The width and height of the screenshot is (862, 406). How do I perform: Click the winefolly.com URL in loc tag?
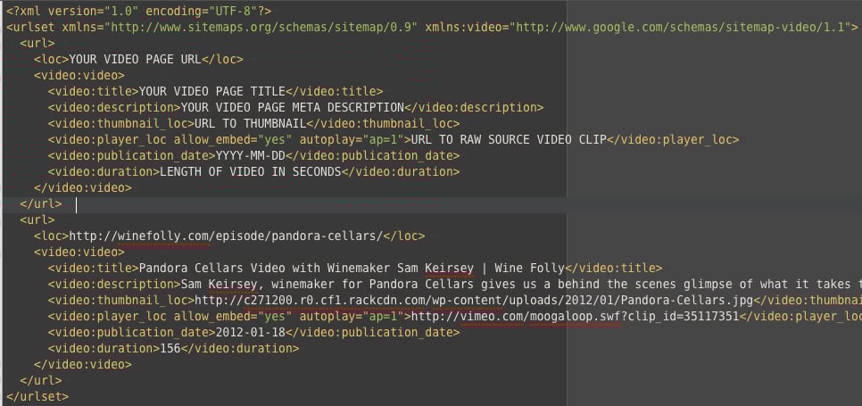click(226, 236)
